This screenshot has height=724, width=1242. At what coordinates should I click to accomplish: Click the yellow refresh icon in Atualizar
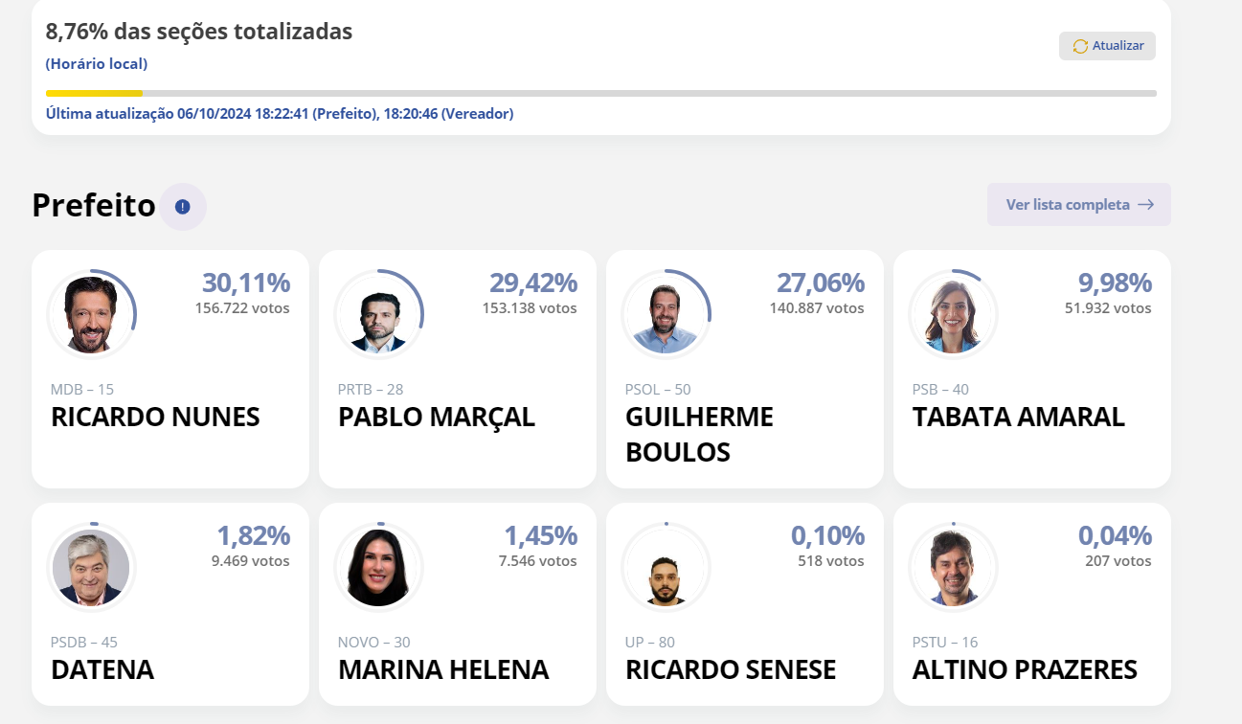pos(1080,46)
